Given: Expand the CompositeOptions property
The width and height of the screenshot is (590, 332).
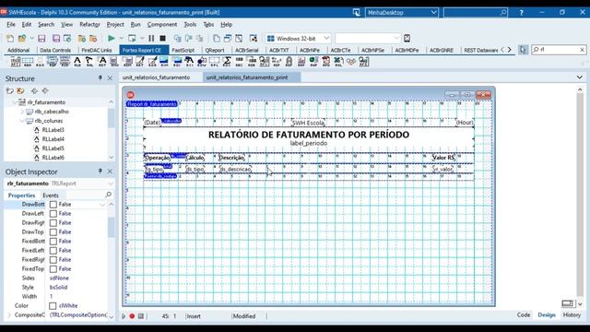Looking at the screenshot, I should (x=9, y=314).
